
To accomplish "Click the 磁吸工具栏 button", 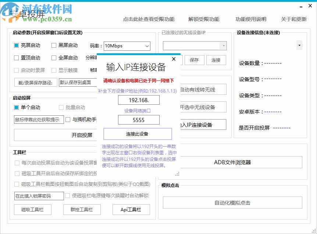I will click(x=32, y=209).
